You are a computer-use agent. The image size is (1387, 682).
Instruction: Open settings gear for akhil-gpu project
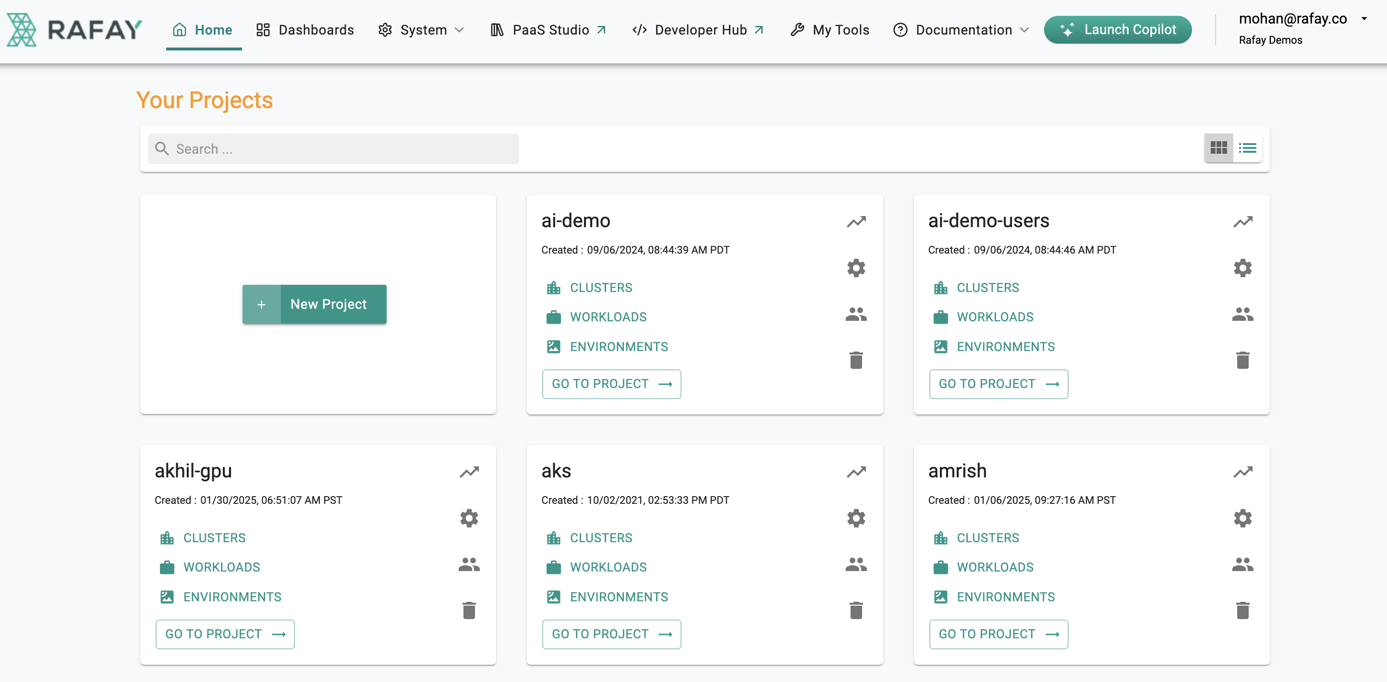click(x=469, y=518)
